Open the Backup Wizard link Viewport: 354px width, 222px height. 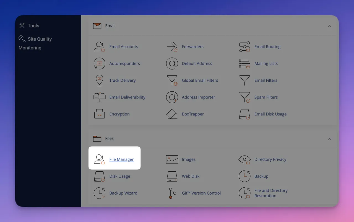123,193
